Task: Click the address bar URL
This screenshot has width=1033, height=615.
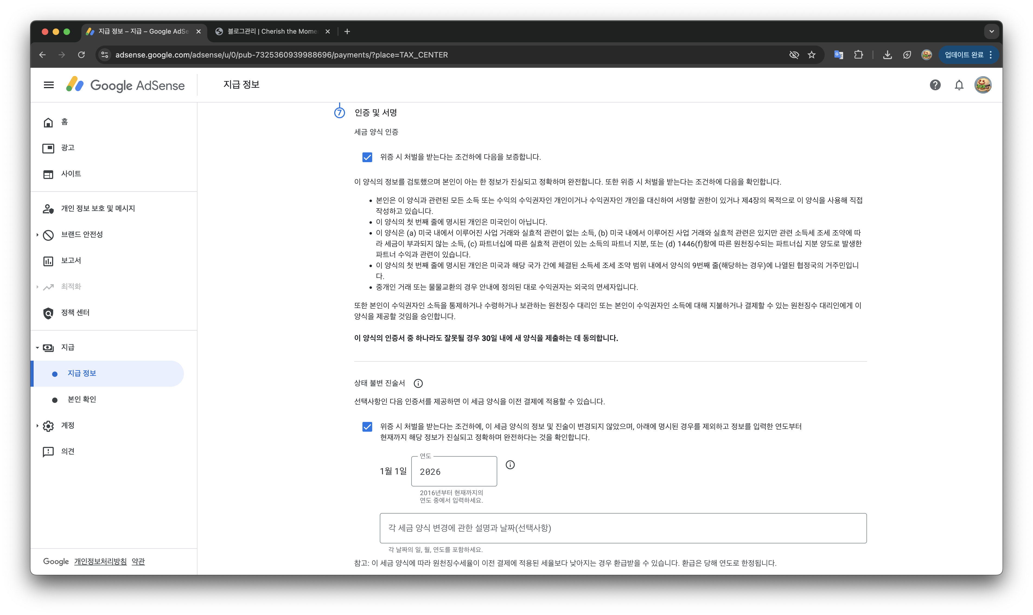Action: [282, 55]
